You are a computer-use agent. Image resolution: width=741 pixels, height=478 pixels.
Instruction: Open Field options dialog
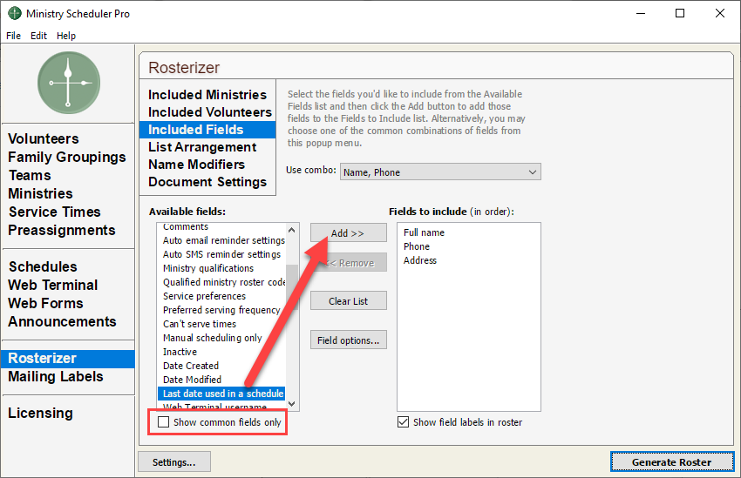(x=349, y=340)
